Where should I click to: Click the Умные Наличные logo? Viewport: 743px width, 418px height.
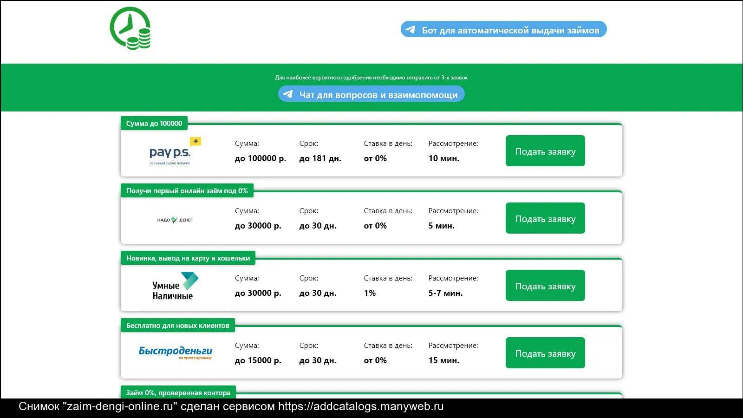175,286
